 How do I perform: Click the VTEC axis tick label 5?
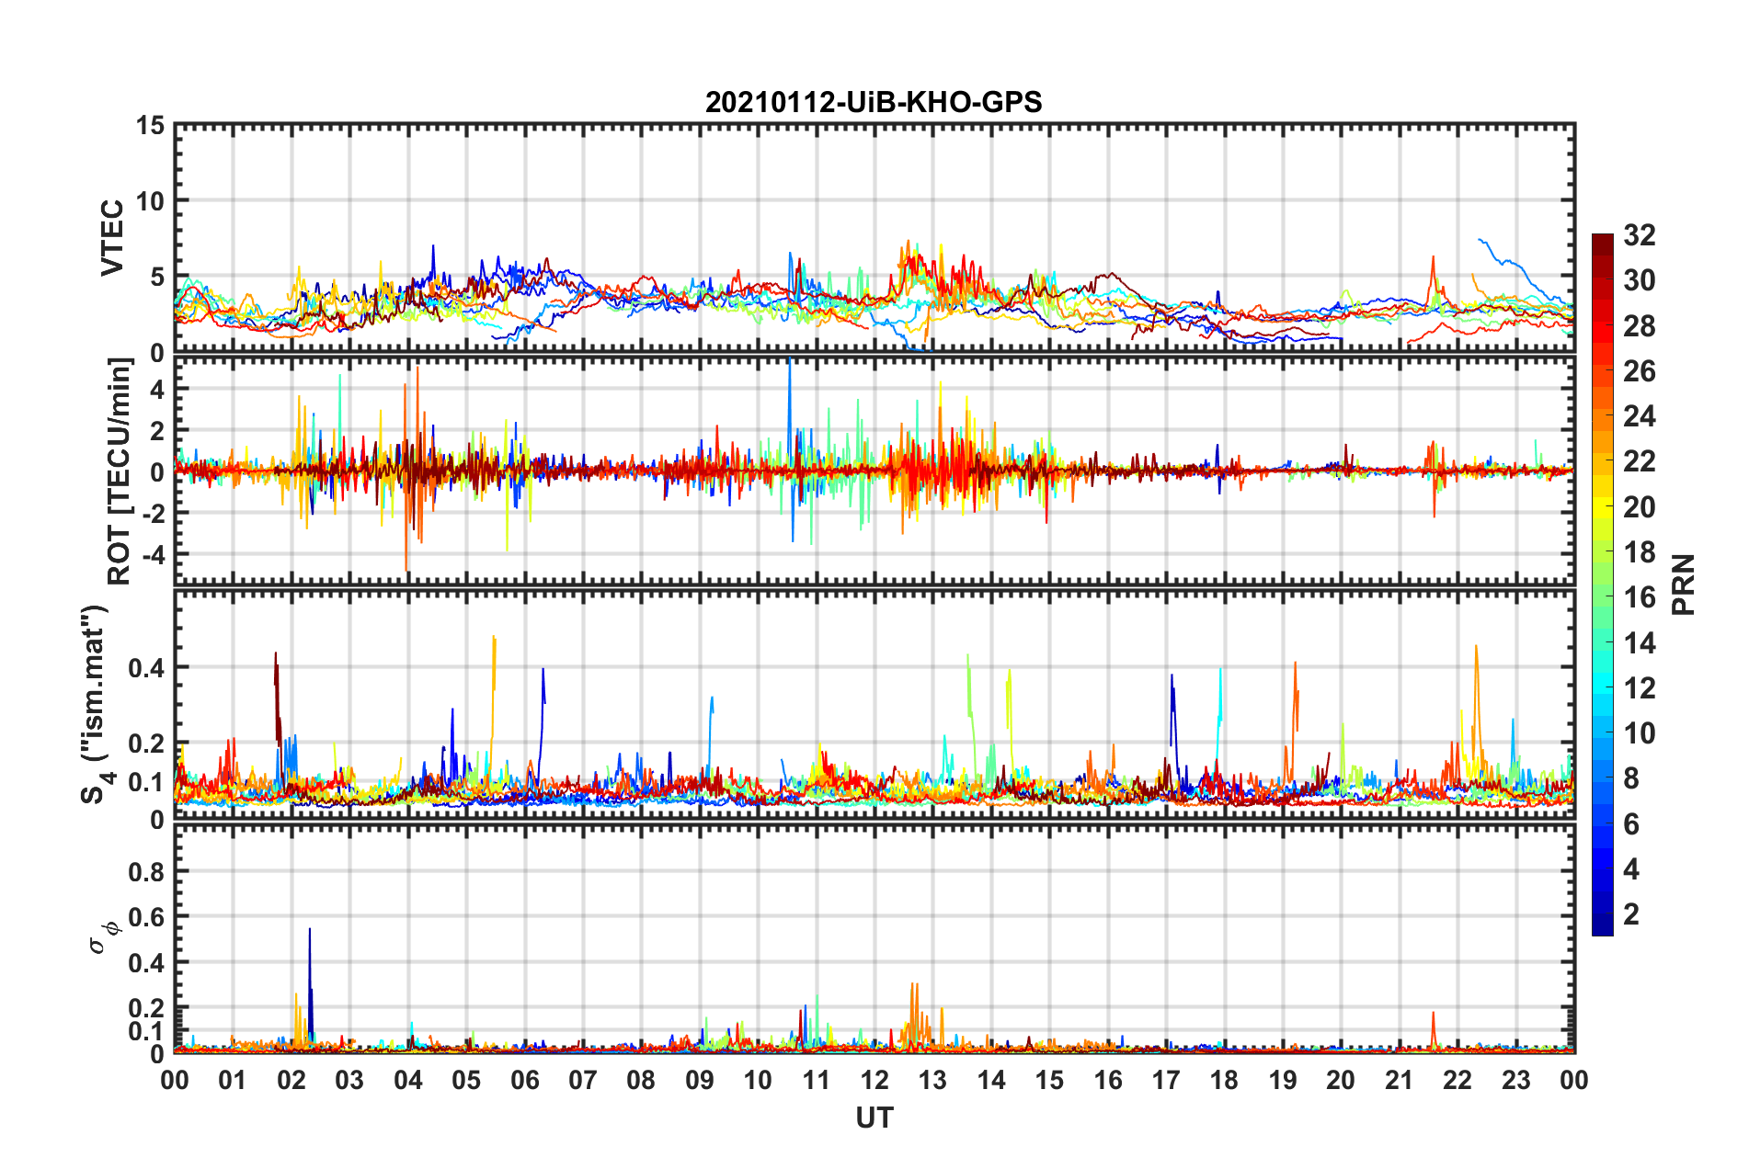[157, 278]
